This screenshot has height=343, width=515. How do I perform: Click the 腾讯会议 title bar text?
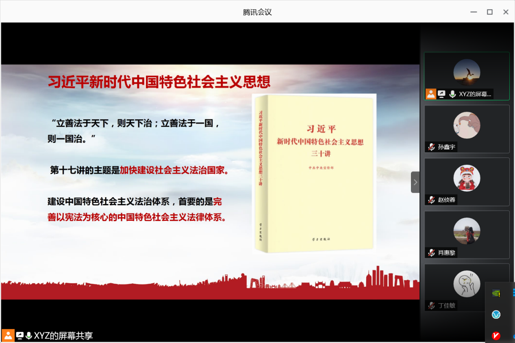[256, 11]
